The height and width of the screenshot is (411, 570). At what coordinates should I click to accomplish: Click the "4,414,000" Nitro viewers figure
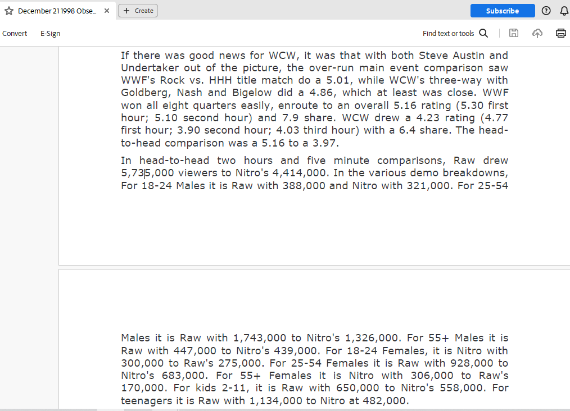[301, 173]
